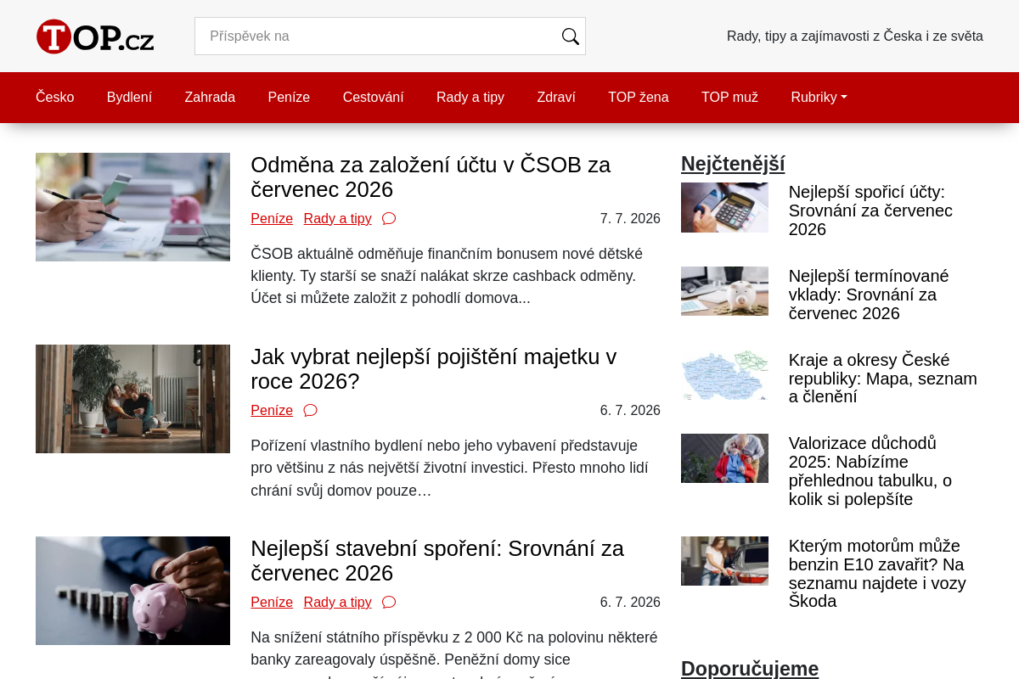Open the Zdraví menu section

(556, 97)
